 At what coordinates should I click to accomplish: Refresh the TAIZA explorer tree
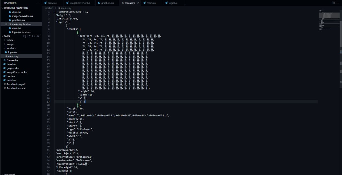click(33, 36)
